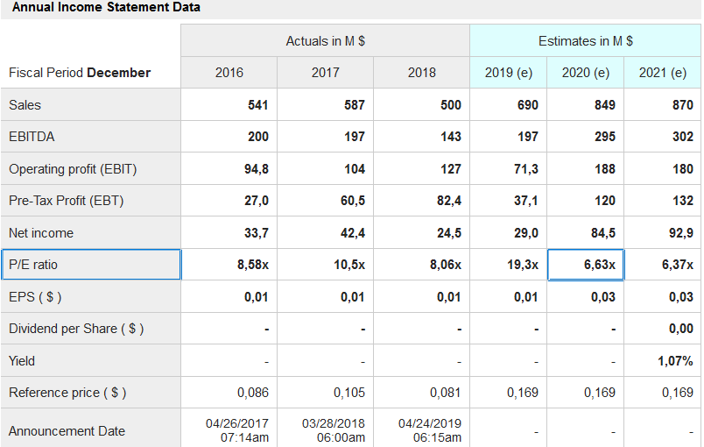Viewport: 704px width, 447px height.
Task: Click the Operating profit (EBIT) row label
Action: (73, 169)
